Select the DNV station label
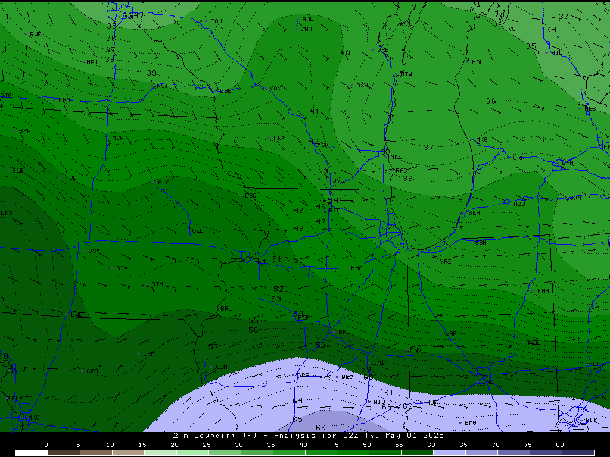Screen dimensions: 610x457 point(415,350)
